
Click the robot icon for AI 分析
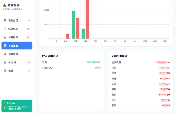[x=5, y=62]
